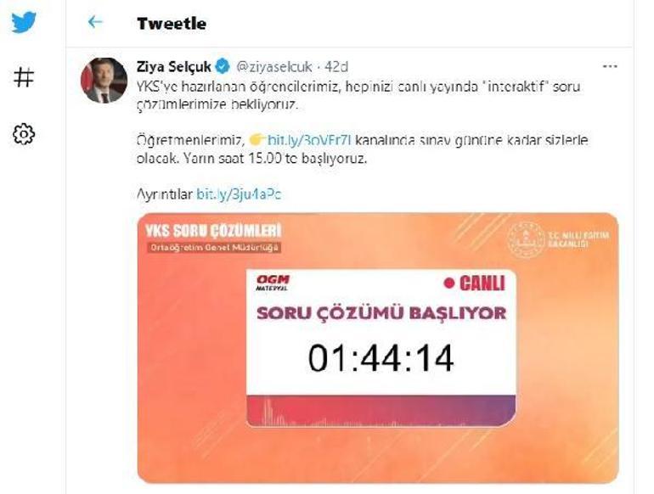654x494 pixels.
Task: Click the @ziyaselcuk handle
Action: pos(274,67)
